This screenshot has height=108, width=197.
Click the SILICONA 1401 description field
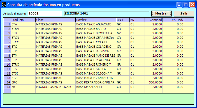[106, 13]
